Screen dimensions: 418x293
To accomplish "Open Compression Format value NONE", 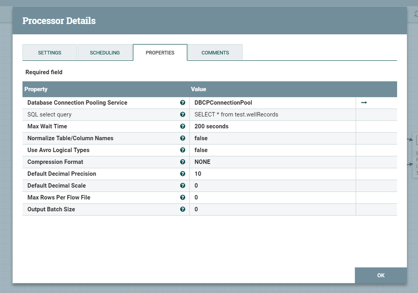I will [272, 162].
